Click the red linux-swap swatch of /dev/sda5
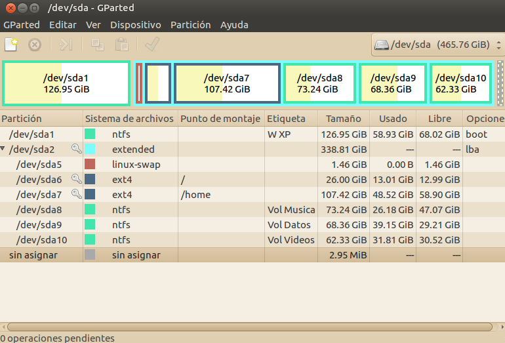 [90, 164]
